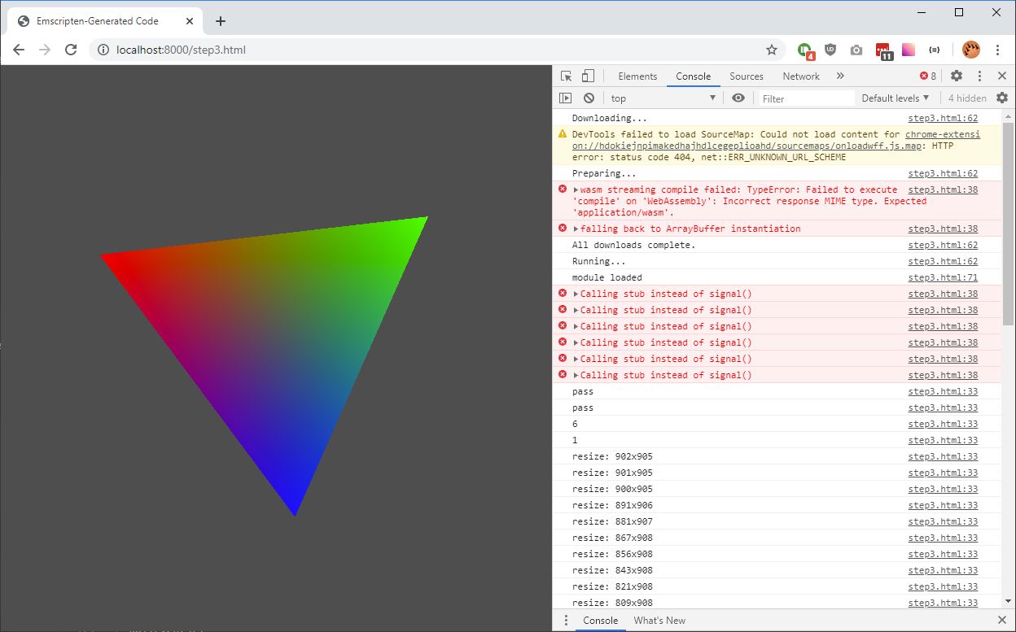Show the 8 errors counter
This screenshot has width=1016, height=632.
[x=928, y=76]
